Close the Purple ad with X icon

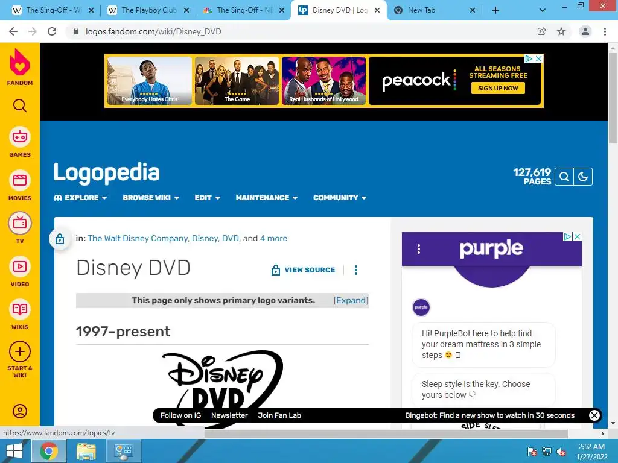click(577, 236)
